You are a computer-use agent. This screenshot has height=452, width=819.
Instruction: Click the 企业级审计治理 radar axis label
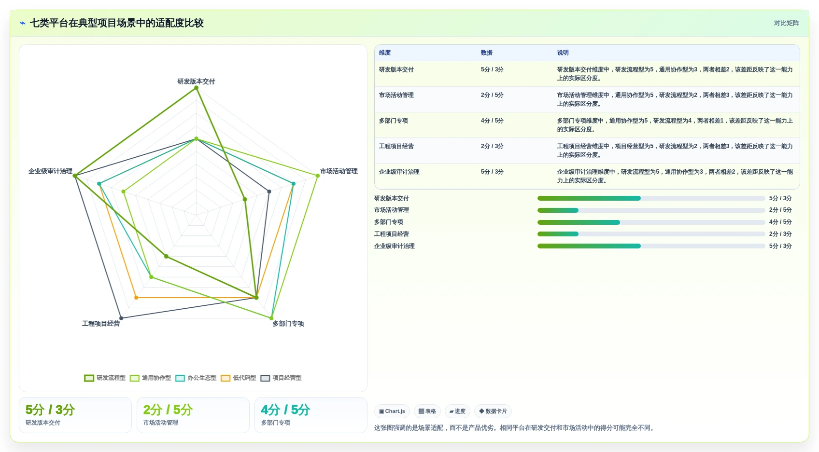[50, 171]
